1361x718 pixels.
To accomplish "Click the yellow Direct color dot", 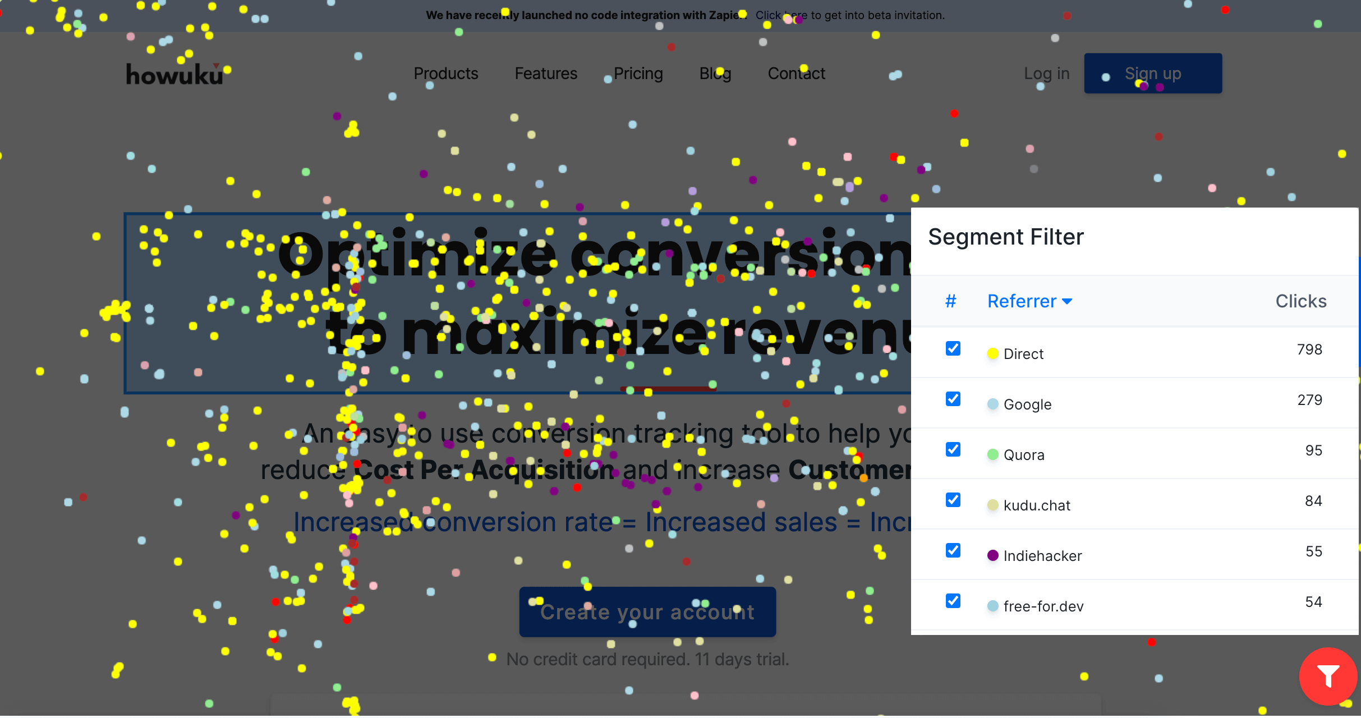I will (x=992, y=353).
